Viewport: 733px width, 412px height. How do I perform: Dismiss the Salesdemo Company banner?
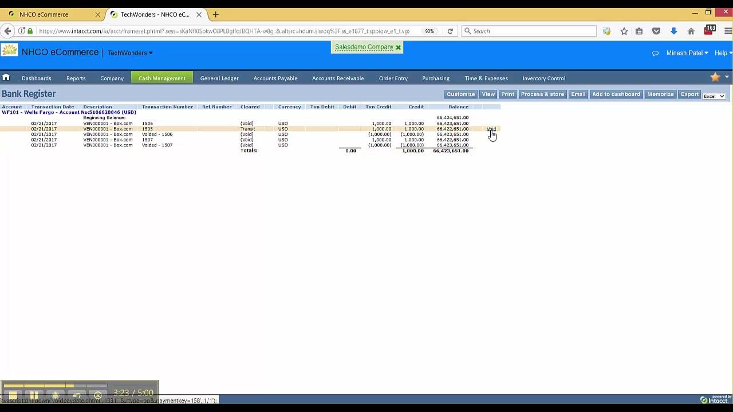(398, 47)
